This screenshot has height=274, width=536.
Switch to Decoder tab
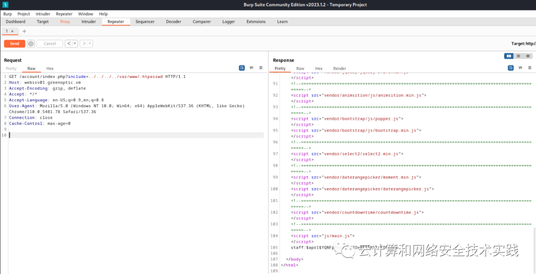click(x=174, y=21)
